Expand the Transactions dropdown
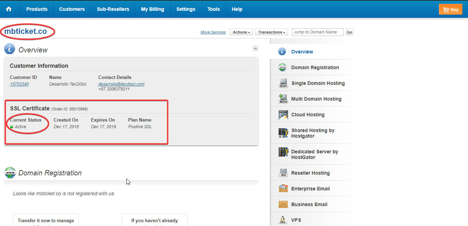Viewport: 468px width, 226px height. pos(272,32)
